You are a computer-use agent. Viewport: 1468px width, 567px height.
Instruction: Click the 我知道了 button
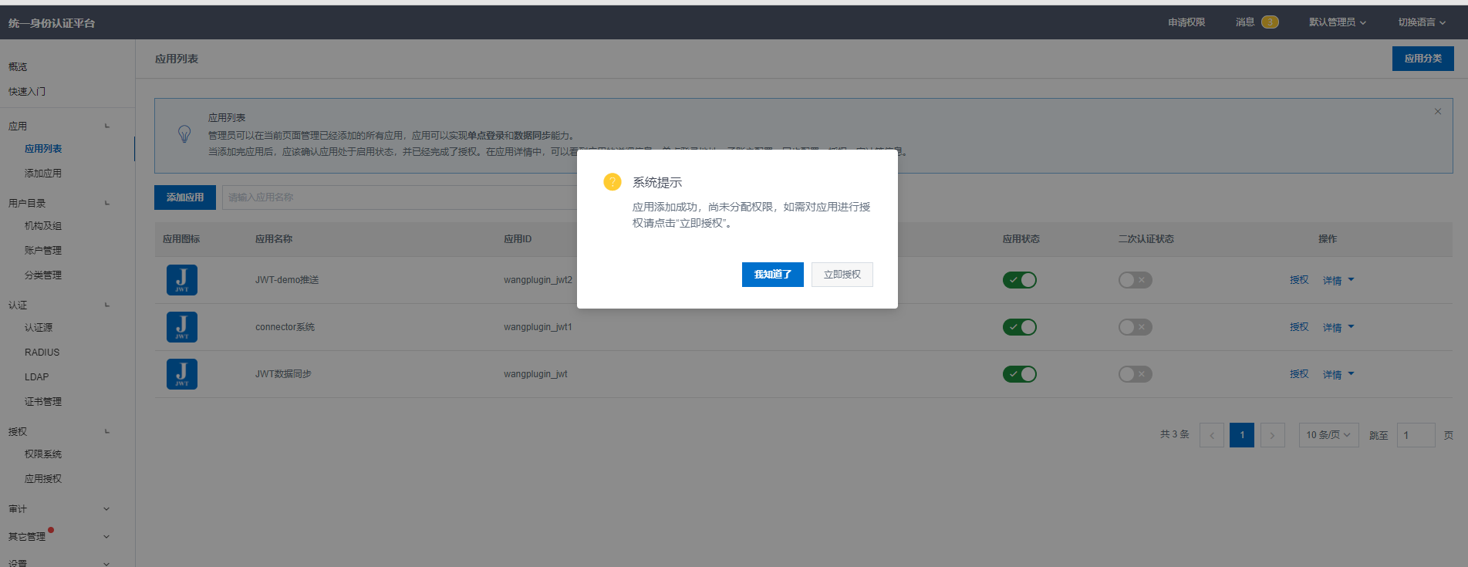[772, 275]
